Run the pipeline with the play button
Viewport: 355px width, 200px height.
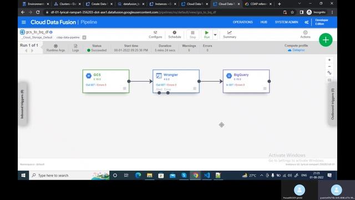[x=207, y=34]
